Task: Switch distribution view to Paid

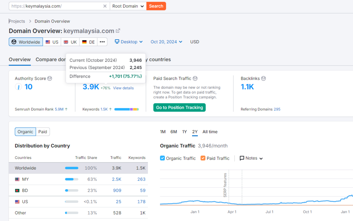Action: click(x=43, y=132)
